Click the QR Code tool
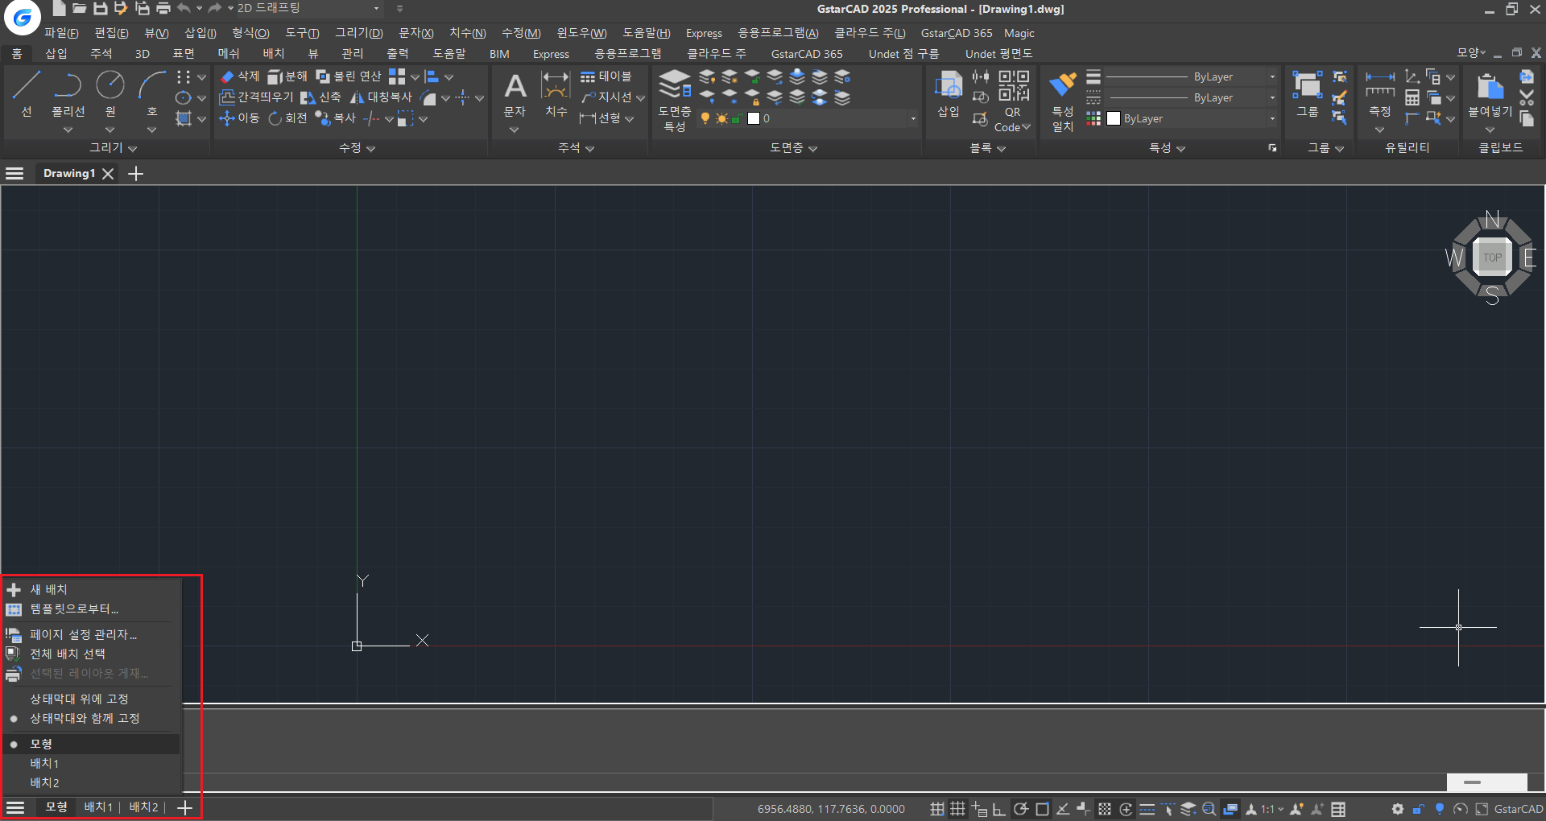 [1013, 101]
